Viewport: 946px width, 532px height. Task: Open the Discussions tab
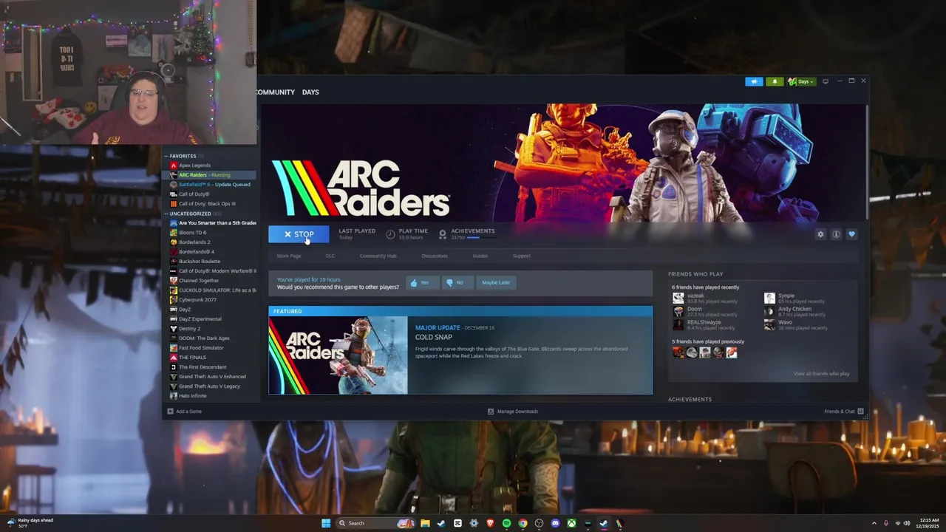pos(435,256)
